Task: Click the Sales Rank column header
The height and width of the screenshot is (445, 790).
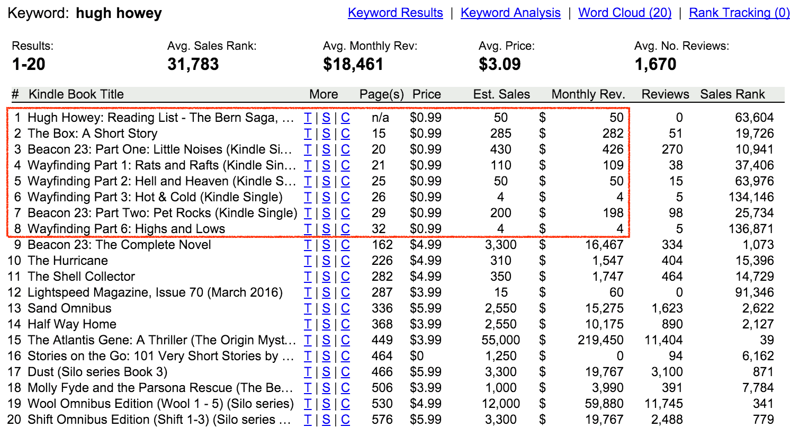Action: pyautogui.click(x=732, y=94)
